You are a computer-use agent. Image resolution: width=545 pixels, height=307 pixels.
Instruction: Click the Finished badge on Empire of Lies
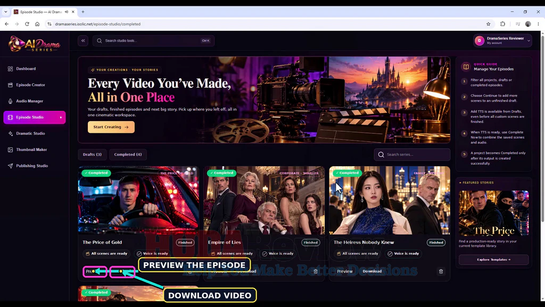coord(310,243)
